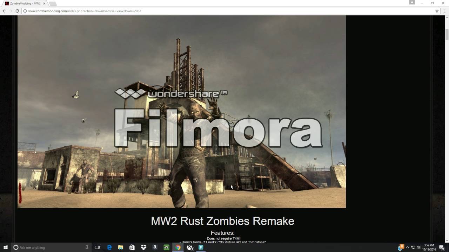Click the MW2 Rust Zombies Remake heading
The height and width of the screenshot is (252, 449).
pos(222,221)
